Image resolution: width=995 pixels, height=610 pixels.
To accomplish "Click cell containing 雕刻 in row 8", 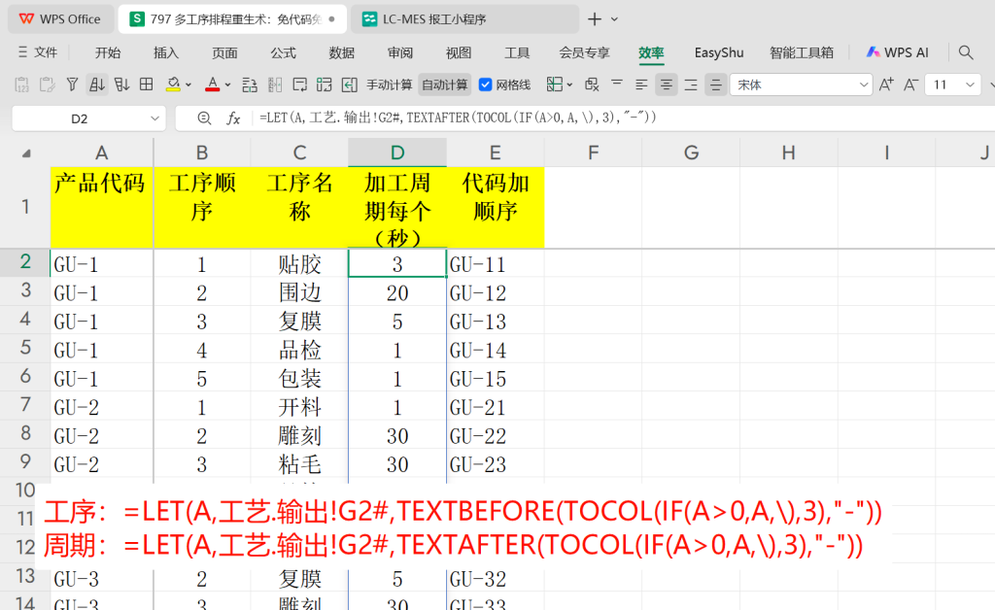I will click(x=299, y=435).
